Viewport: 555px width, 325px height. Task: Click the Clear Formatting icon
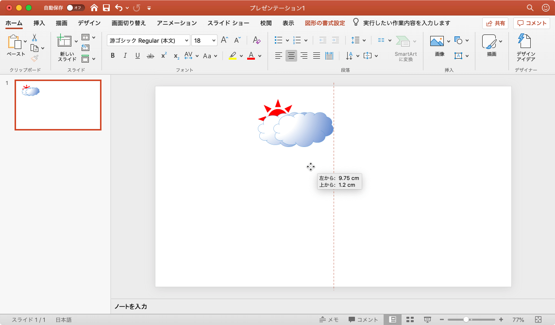click(x=257, y=41)
